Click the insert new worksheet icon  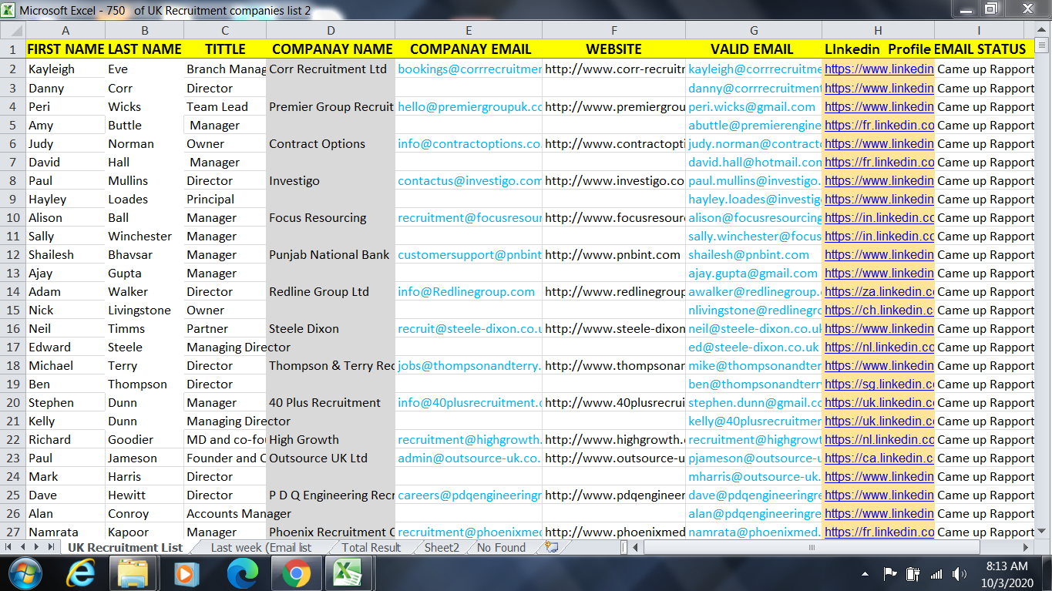[551, 547]
